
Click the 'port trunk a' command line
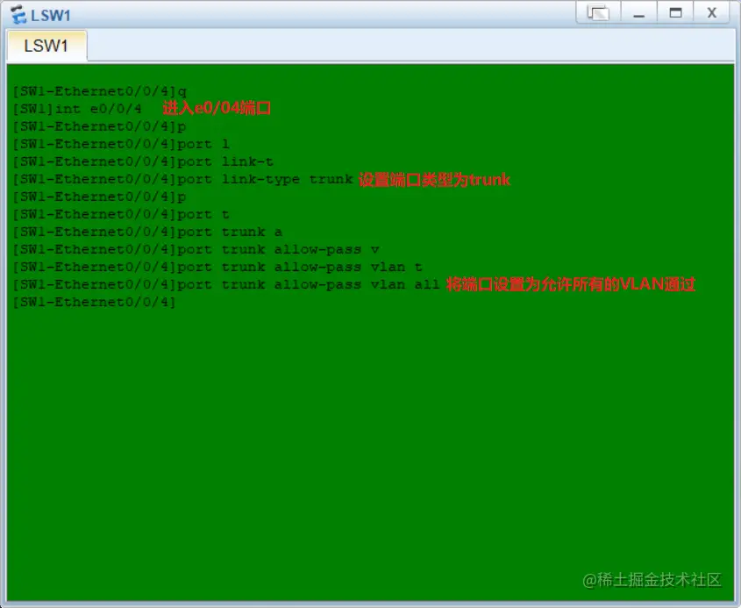(x=148, y=232)
